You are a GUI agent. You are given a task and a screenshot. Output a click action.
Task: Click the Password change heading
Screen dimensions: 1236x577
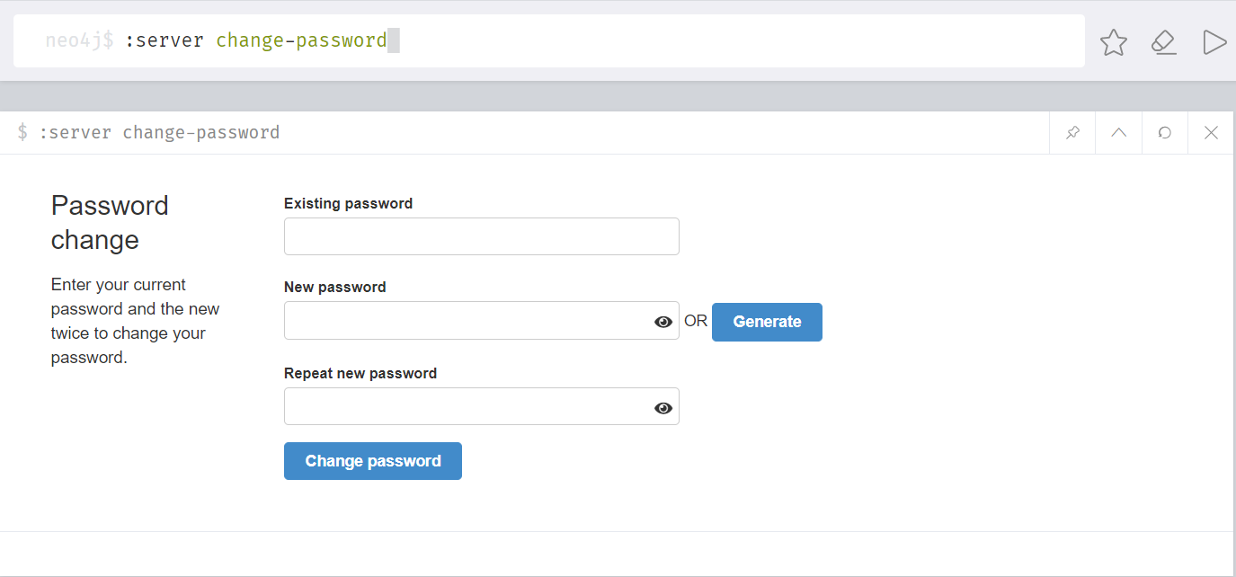pyautogui.click(x=110, y=223)
